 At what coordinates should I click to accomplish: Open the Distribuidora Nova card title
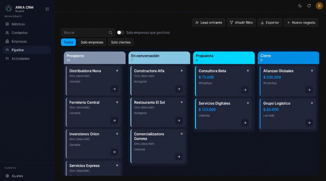(85, 71)
